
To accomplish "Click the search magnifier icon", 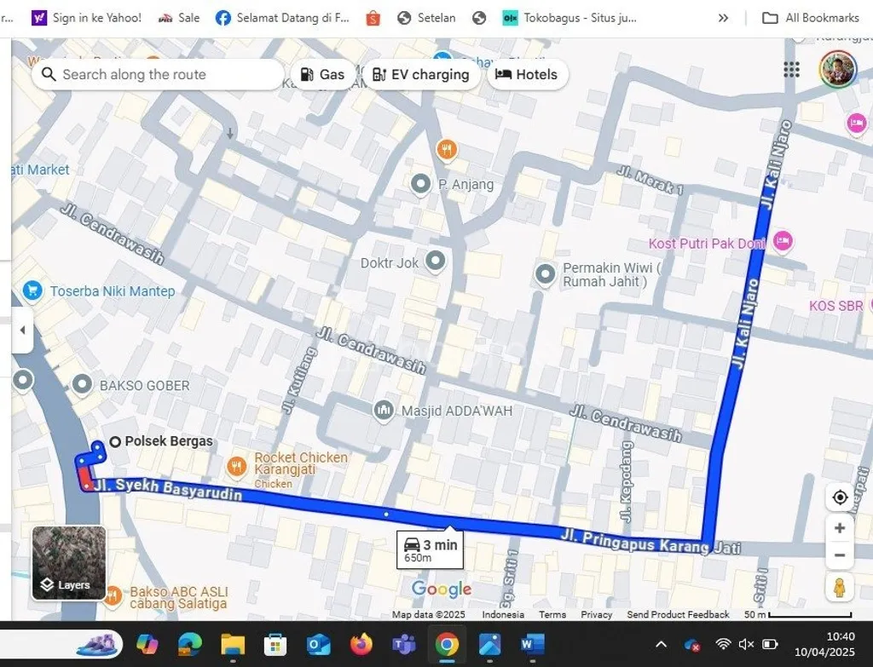I will click(x=48, y=75).
